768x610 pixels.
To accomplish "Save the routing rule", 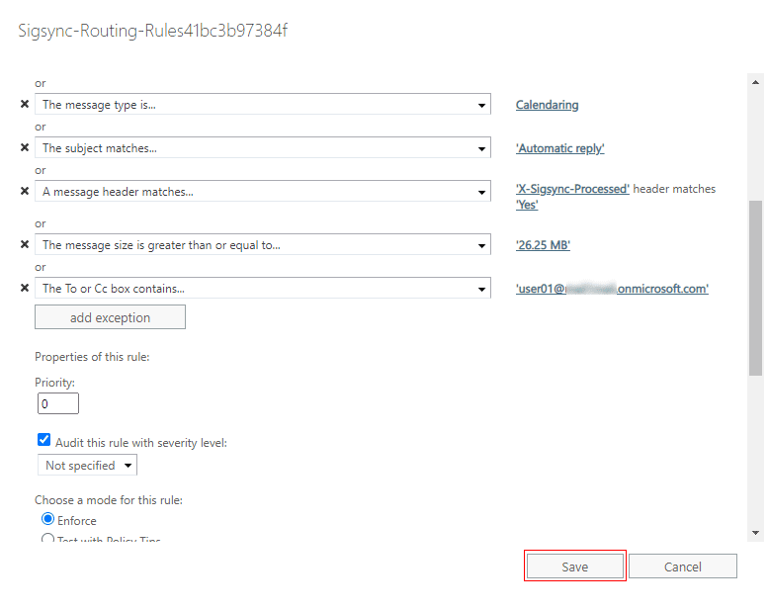I will point(574,566).
